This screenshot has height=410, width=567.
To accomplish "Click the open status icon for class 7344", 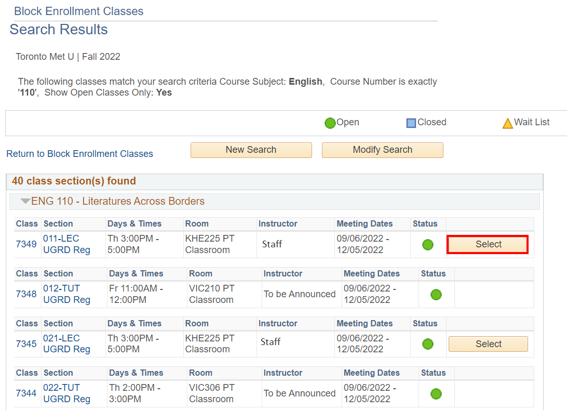I will pos(436,394).
